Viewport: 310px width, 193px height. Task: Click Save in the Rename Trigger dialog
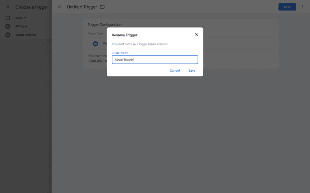point(192,70)
